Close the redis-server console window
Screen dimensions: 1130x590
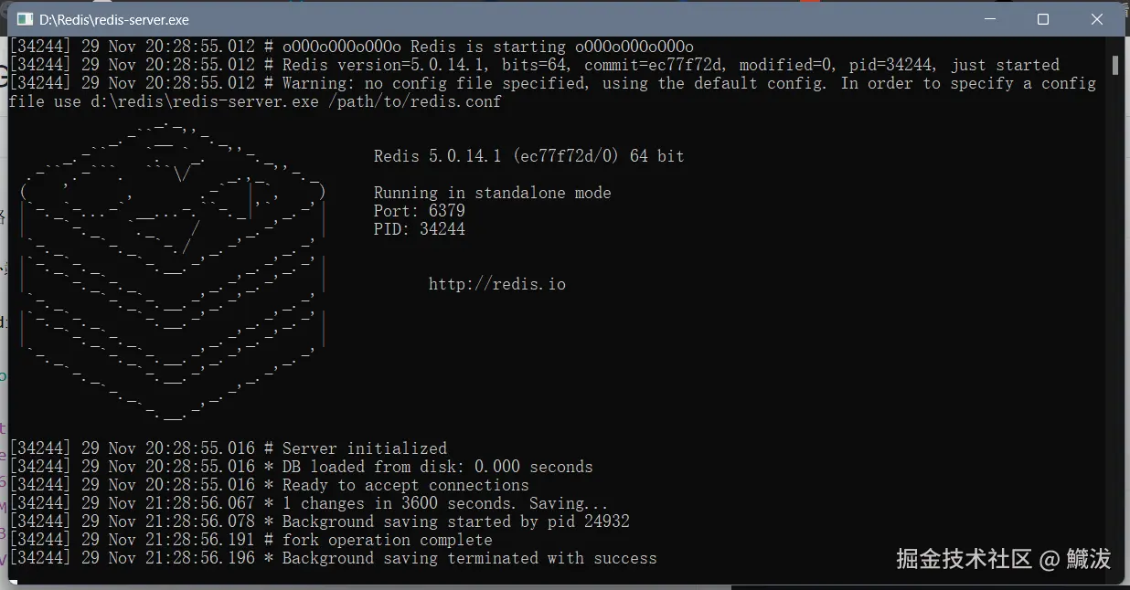click(x=1098, y=19)
